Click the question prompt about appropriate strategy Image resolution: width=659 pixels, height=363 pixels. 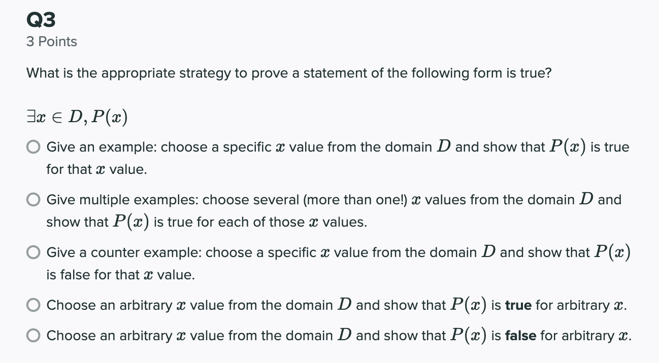(x=289, y=74)
